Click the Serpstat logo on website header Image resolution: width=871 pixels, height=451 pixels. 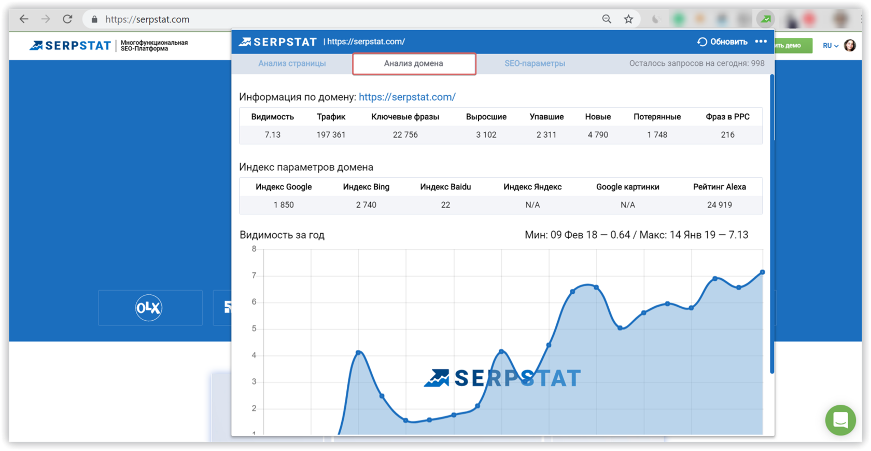coord(70,46)
